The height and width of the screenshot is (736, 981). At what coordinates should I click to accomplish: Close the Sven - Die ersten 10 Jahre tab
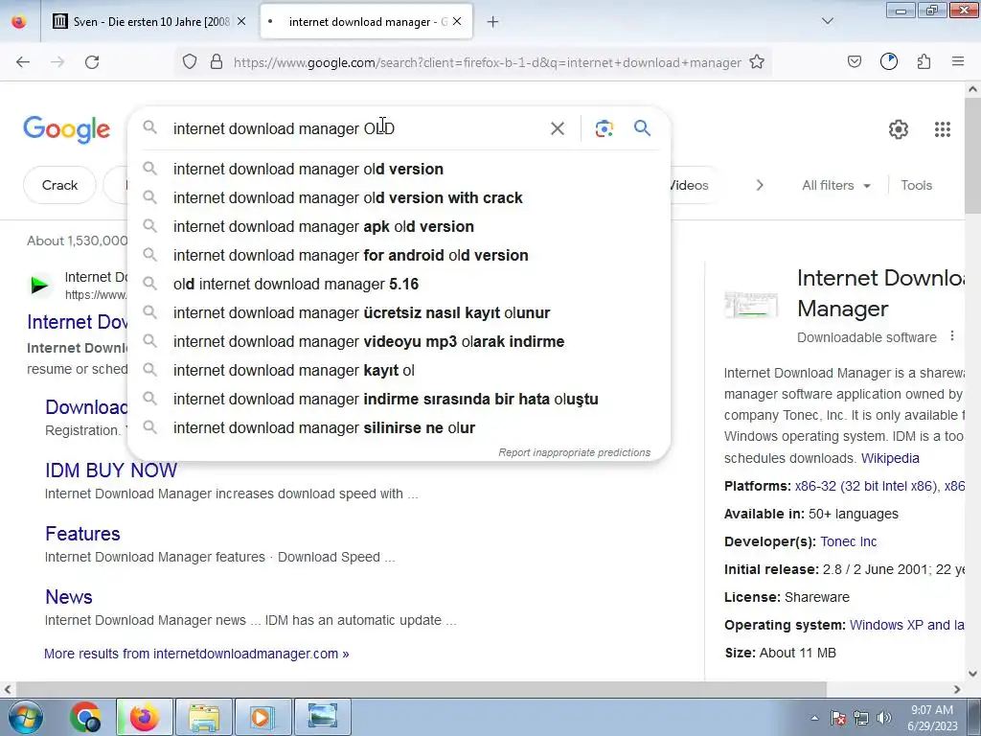click(x=241, y=21)
